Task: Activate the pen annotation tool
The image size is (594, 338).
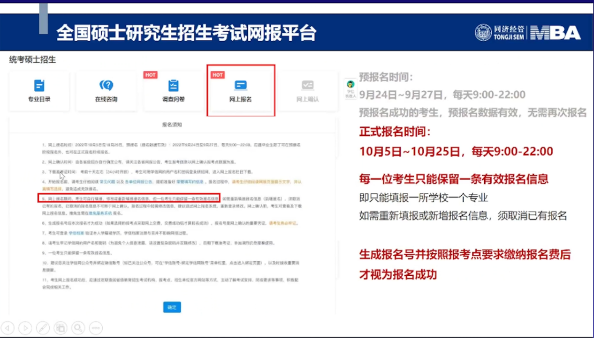Action: (43, 328)
